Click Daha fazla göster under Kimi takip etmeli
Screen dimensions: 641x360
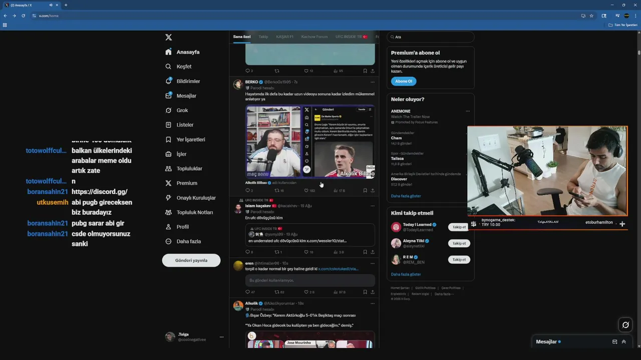click(406, 274)
